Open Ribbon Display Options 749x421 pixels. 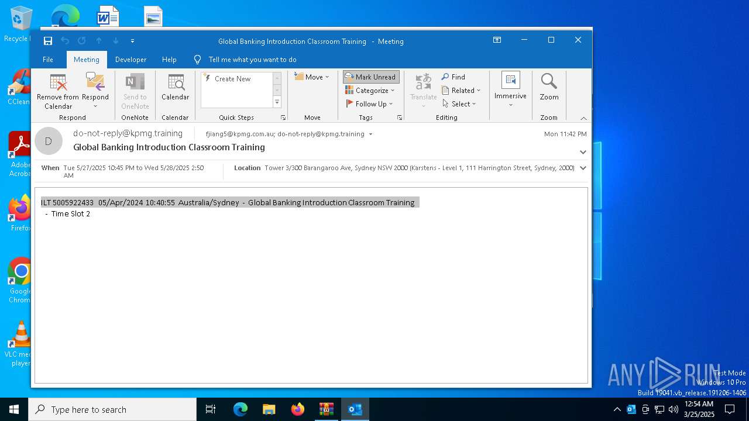(497, 40)
